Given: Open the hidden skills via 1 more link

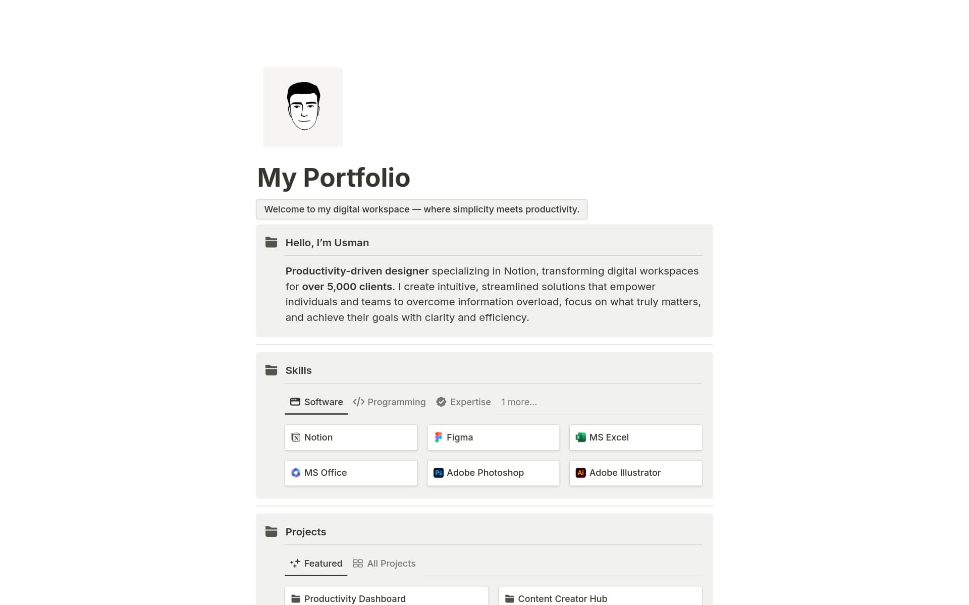Looking at the screenshot, I should tap(519, 402).
